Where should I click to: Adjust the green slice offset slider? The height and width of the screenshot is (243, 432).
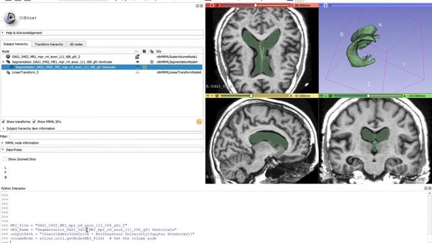[x=369, y=96]
